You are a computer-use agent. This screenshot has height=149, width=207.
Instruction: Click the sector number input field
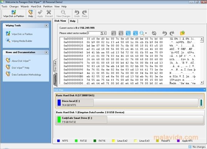click(x=94, y=33)
